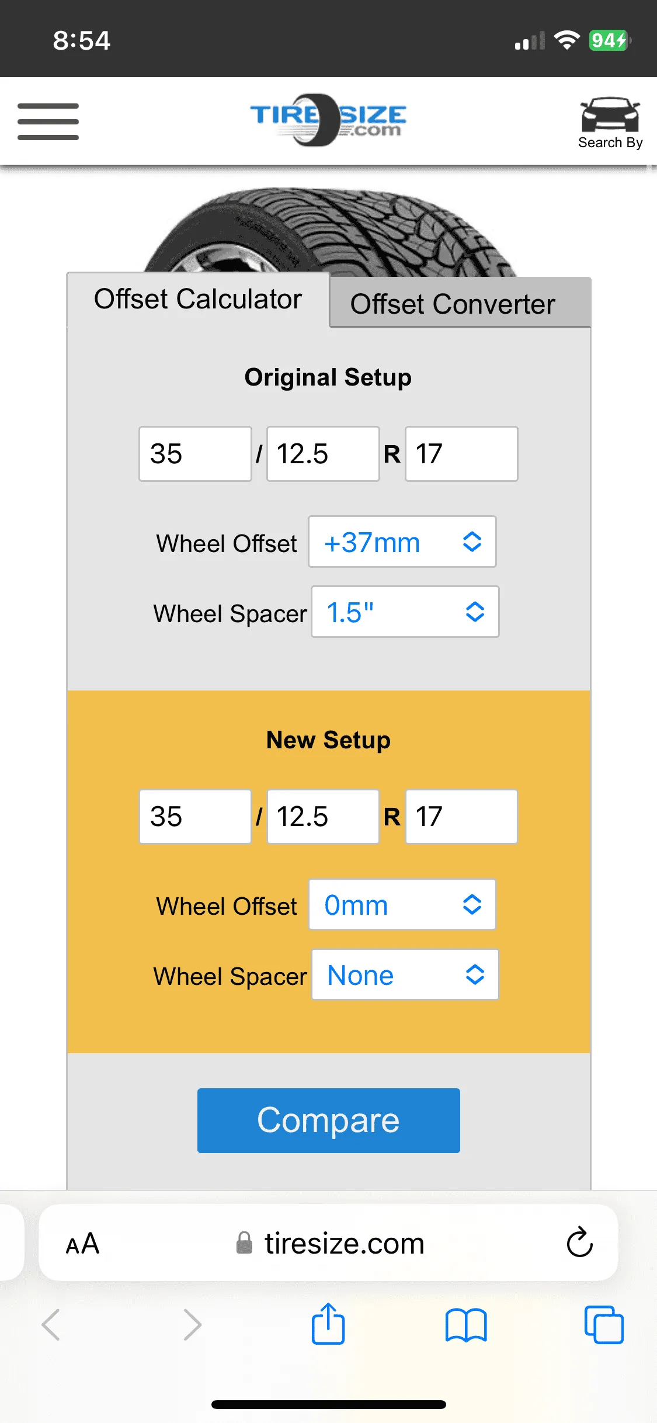The height and width of the screenshot is (1423, 657).
Task: Tap the Safari share icon
Action: point(328,1324)
